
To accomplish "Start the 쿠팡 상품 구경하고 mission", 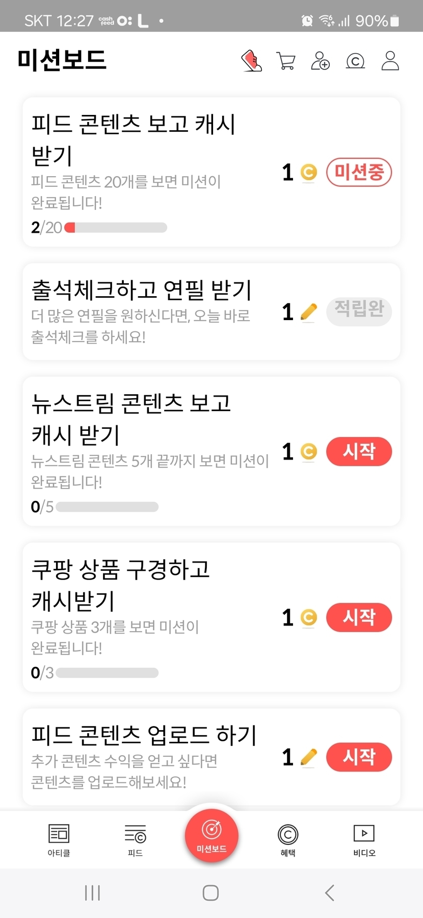I will click(359, 617).
